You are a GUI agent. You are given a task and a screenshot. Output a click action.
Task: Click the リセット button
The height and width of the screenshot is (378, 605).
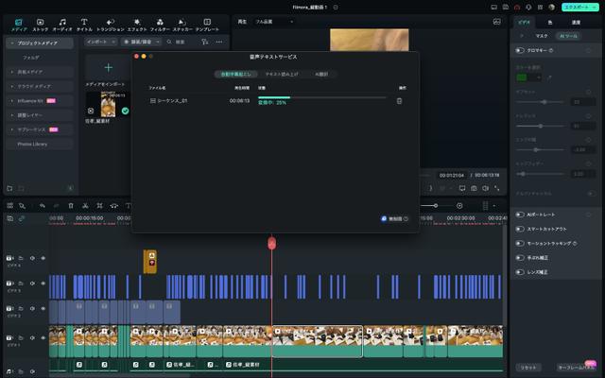coord(527,367)
